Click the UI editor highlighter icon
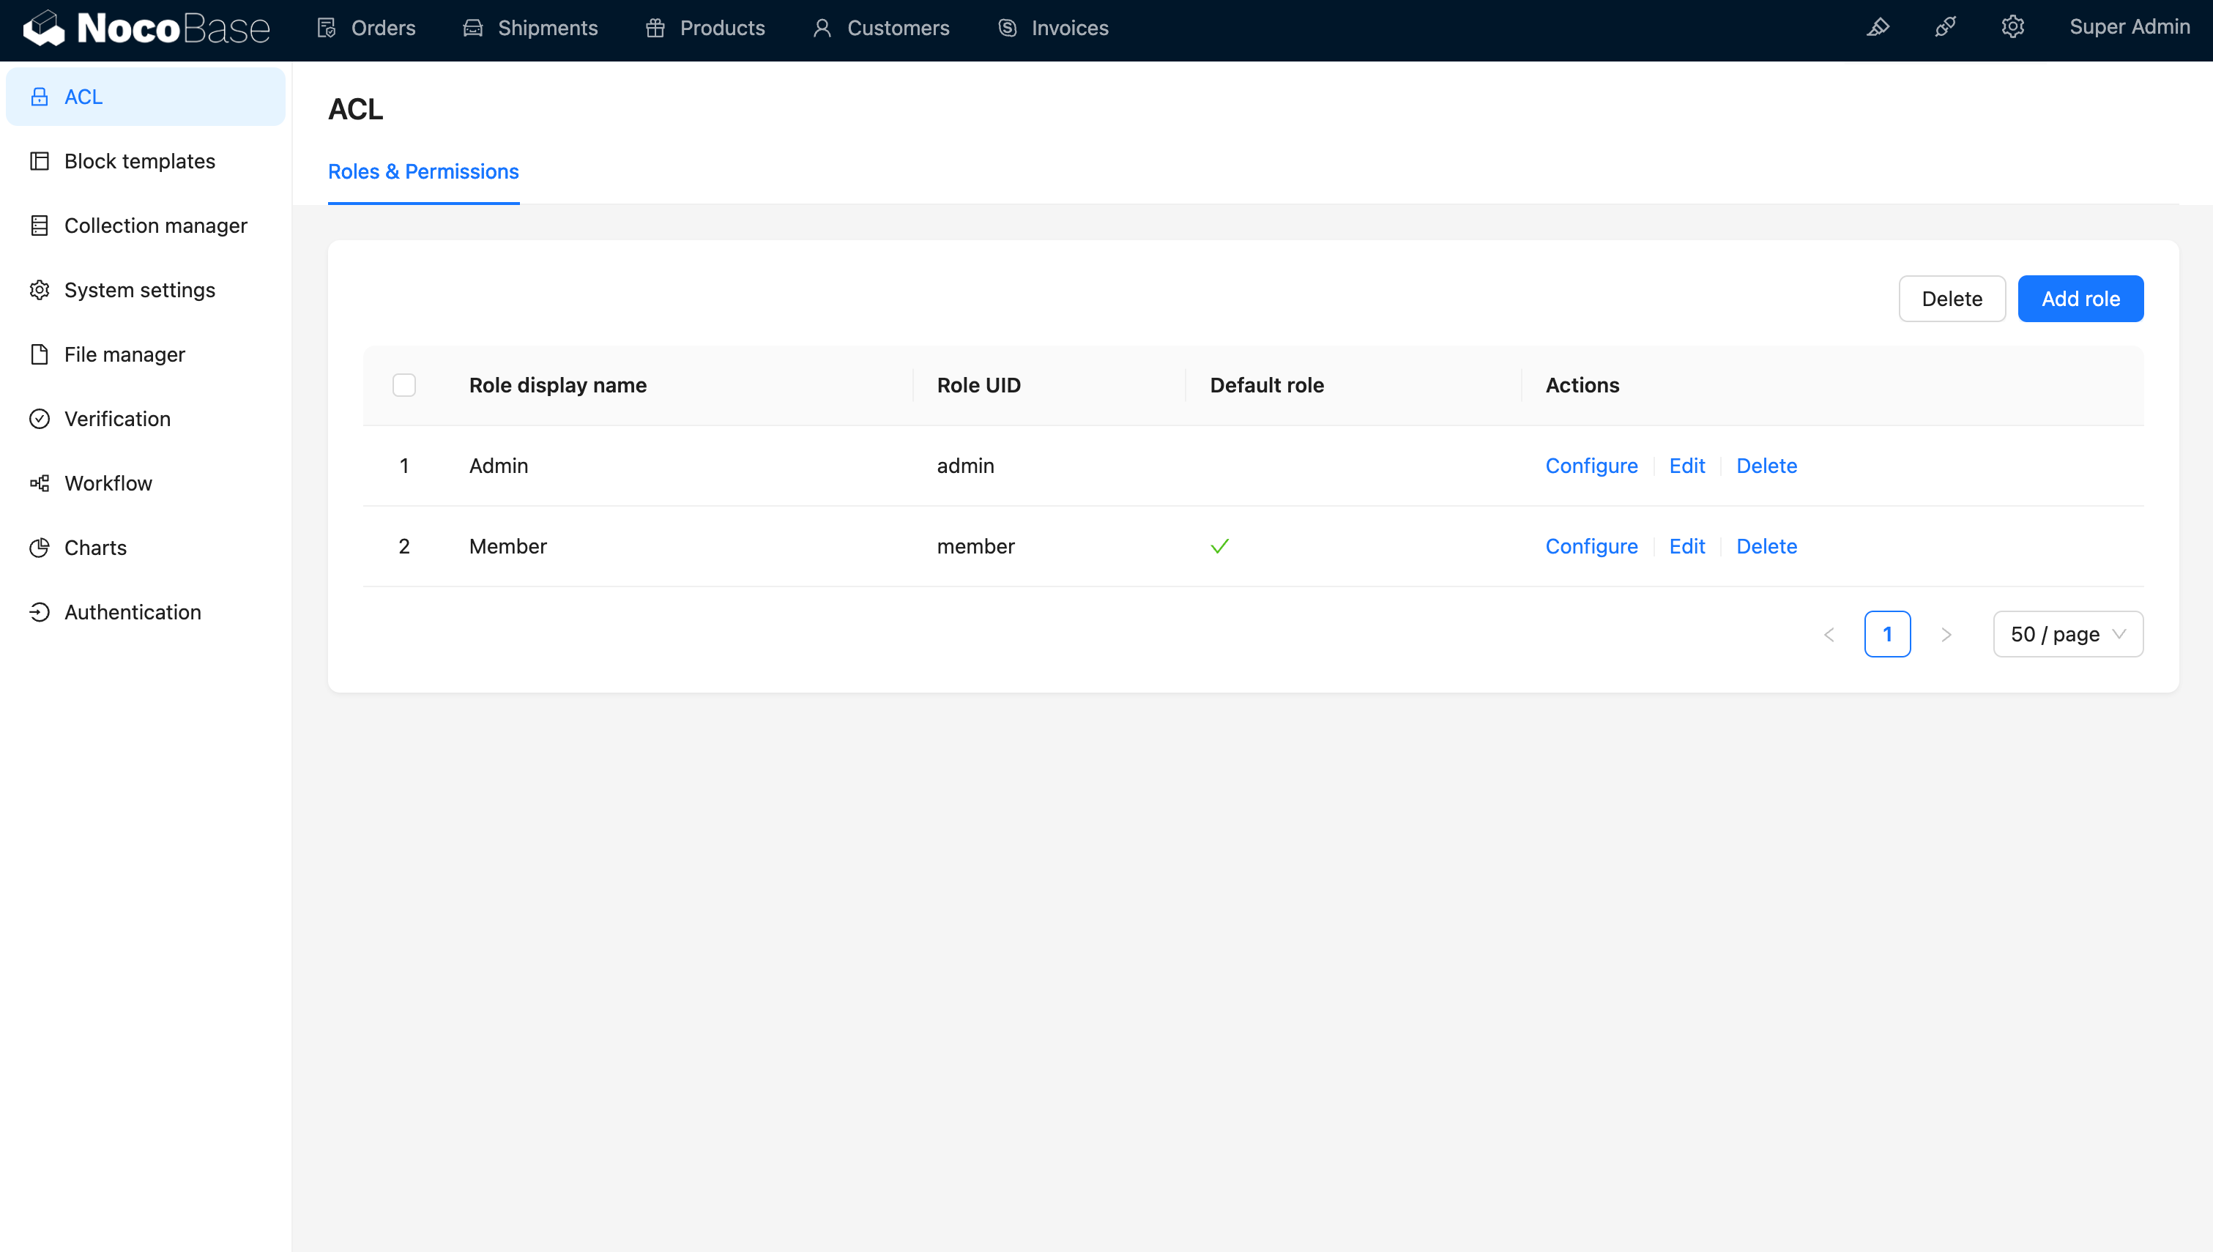 [1878, 28]
